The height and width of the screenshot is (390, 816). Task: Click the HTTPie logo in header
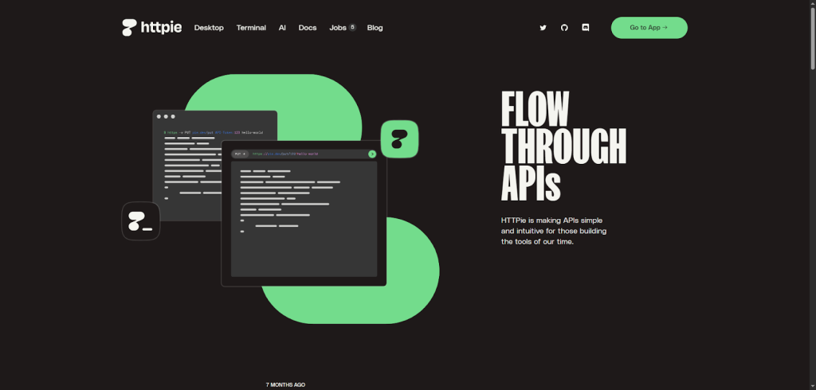152,27
